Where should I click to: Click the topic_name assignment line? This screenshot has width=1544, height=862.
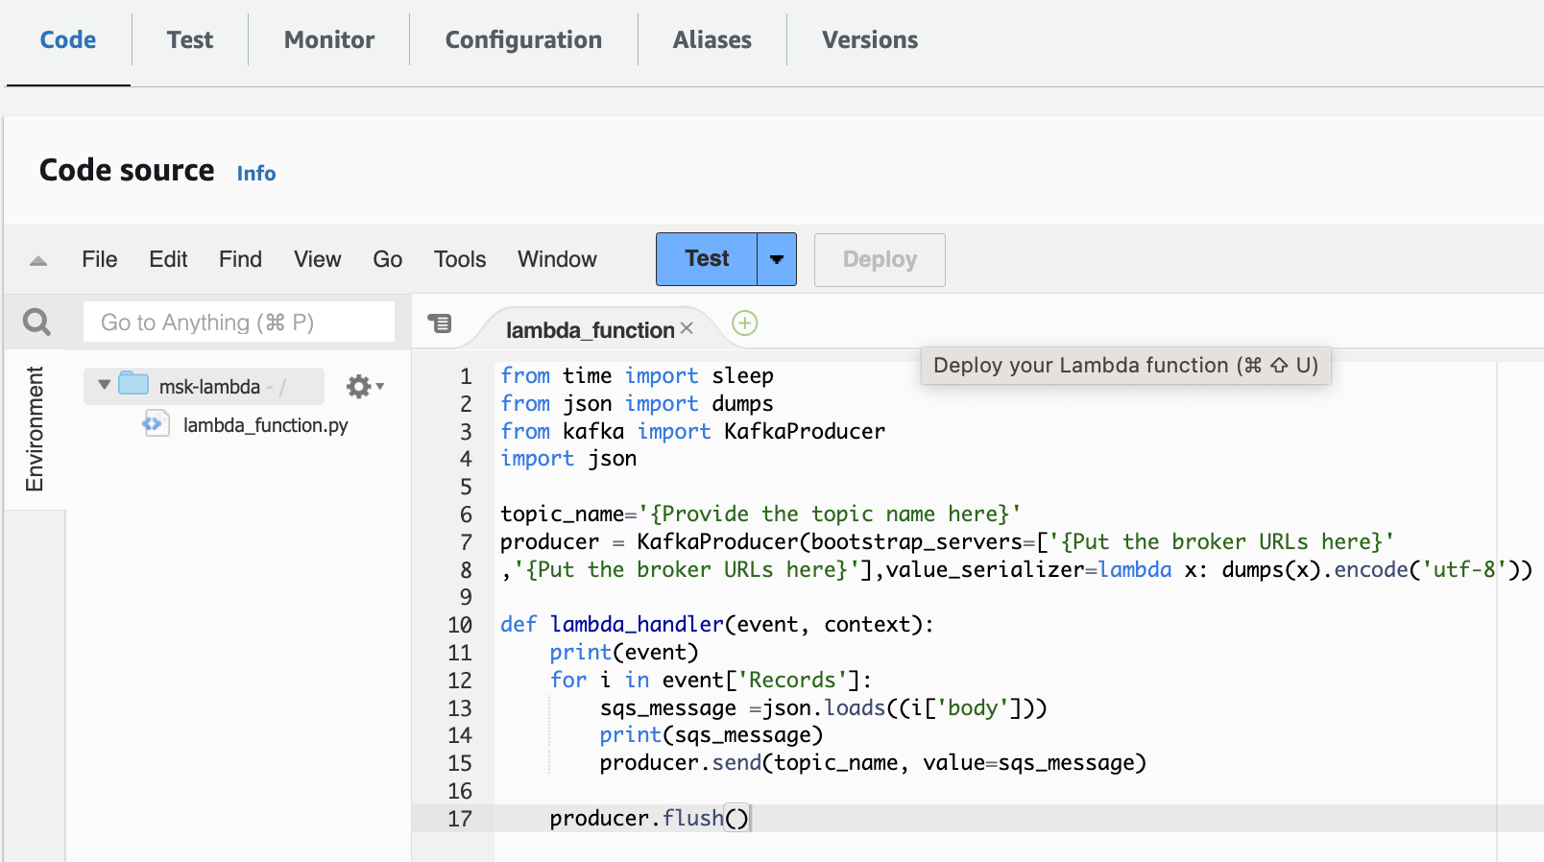(x=760, y=515)
